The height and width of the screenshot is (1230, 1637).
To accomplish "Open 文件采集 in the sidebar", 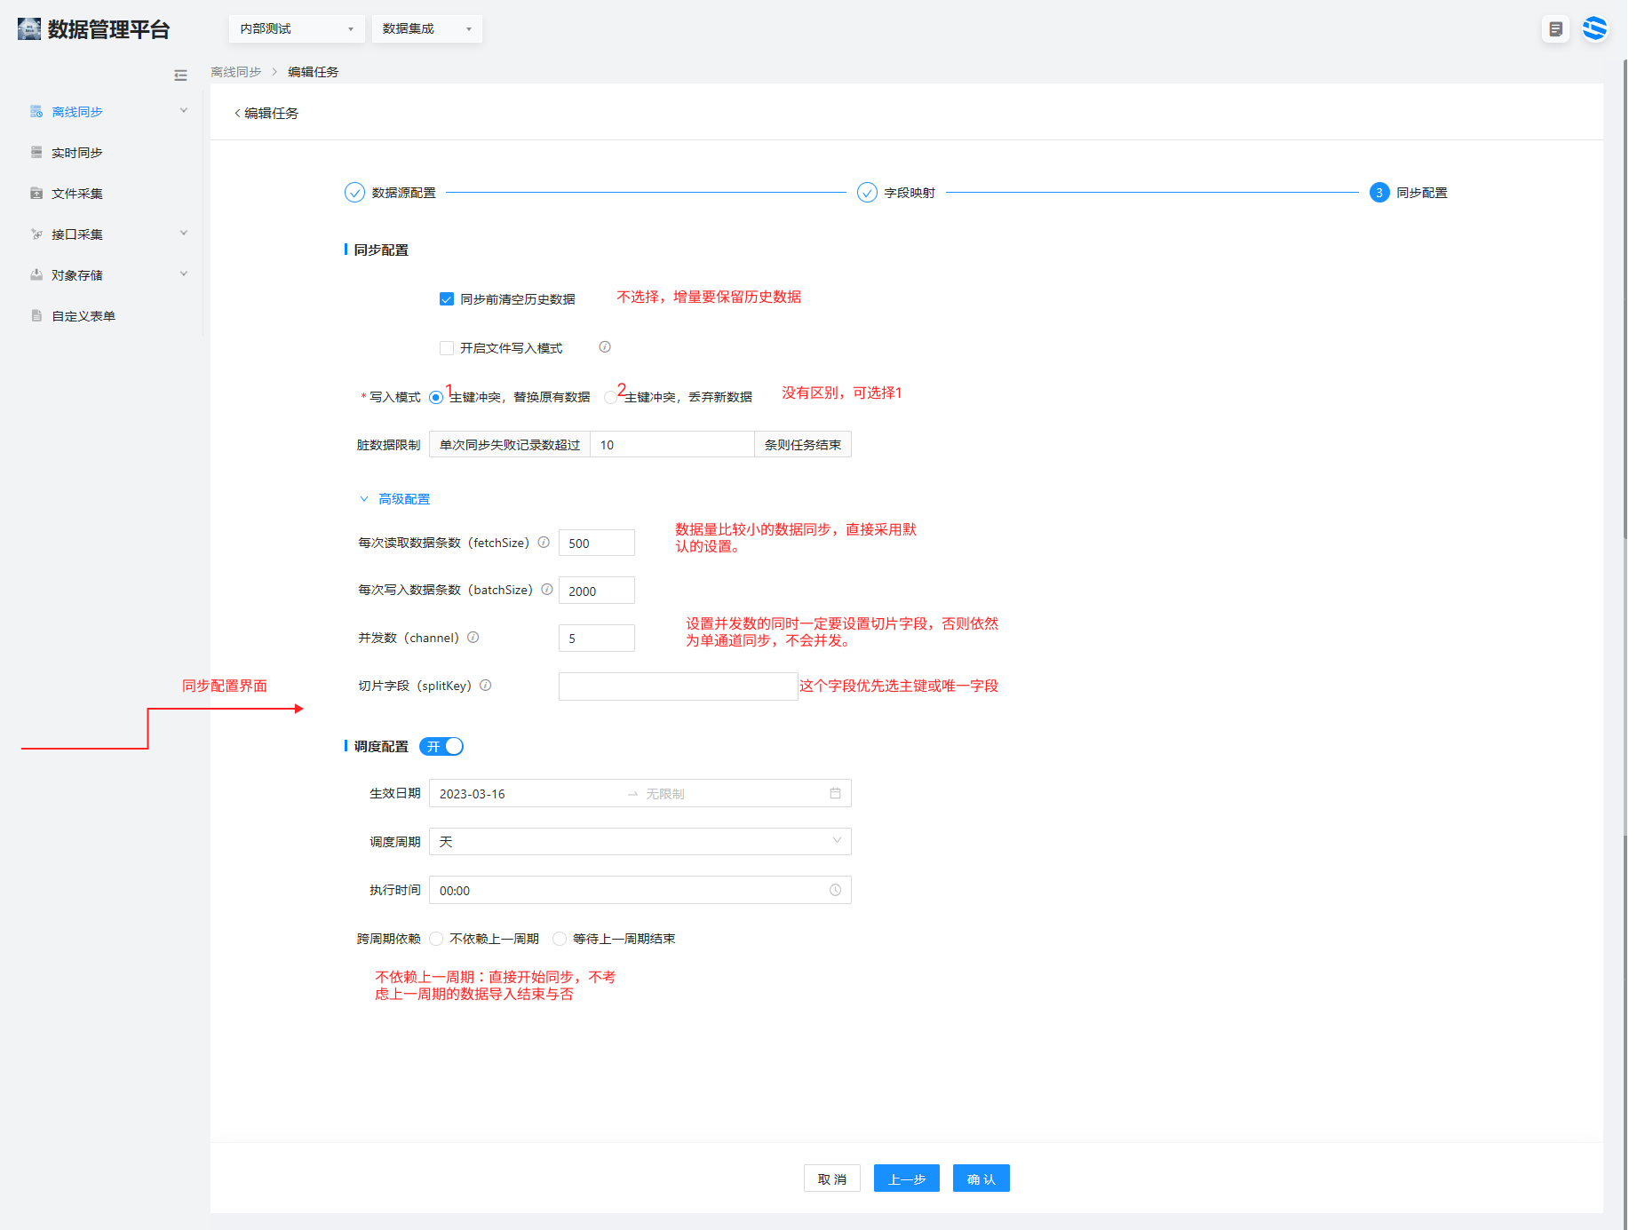I will point(77,194).
